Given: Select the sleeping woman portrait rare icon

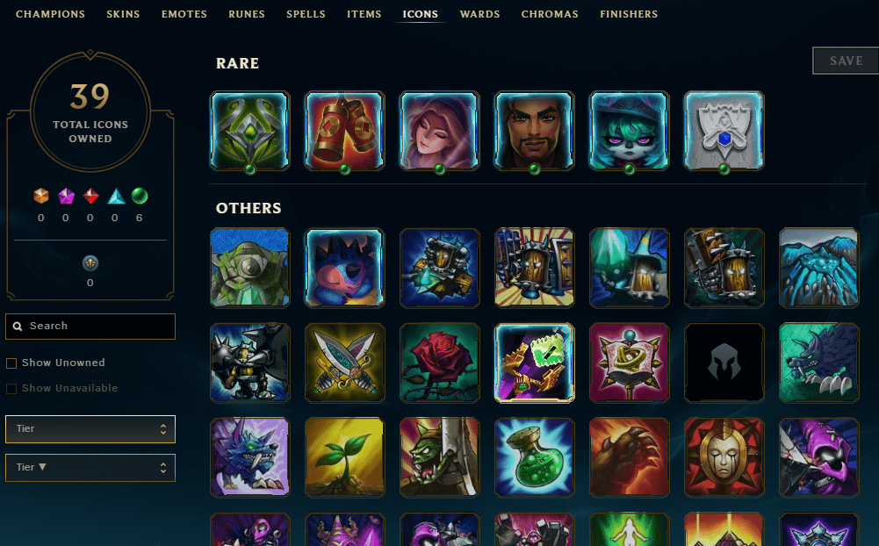Looking at the screenshot, I should [439, 131].
